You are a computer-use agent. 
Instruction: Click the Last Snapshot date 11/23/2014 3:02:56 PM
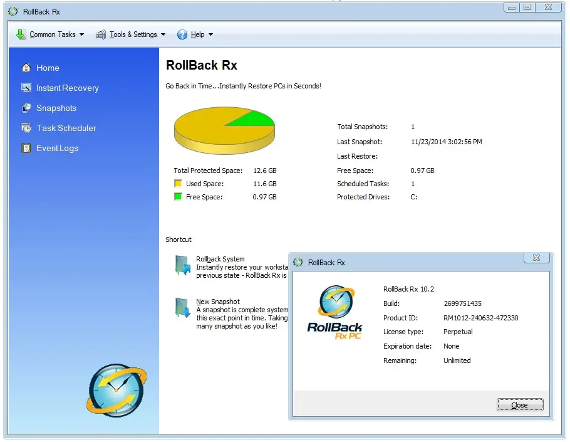447,142
